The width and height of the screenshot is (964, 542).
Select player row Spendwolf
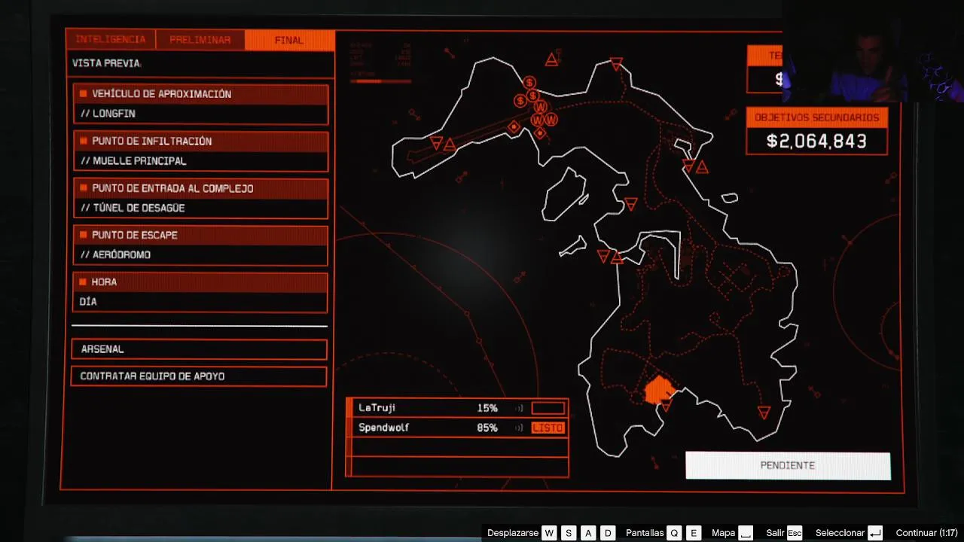tap(457, 428)
